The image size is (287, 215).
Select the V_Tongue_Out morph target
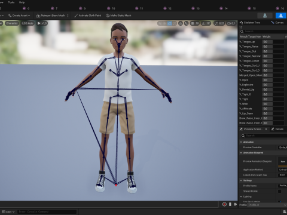click(248, 51)
